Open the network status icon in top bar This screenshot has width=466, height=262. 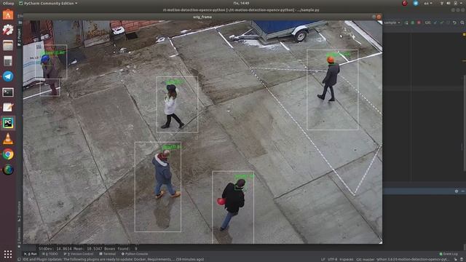coord(441,3)
